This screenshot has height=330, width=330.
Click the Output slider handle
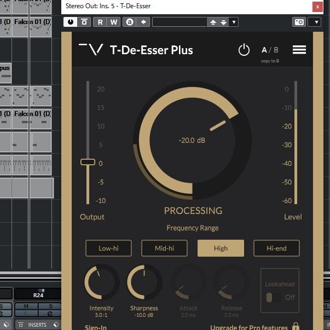[x=88, y=162]
